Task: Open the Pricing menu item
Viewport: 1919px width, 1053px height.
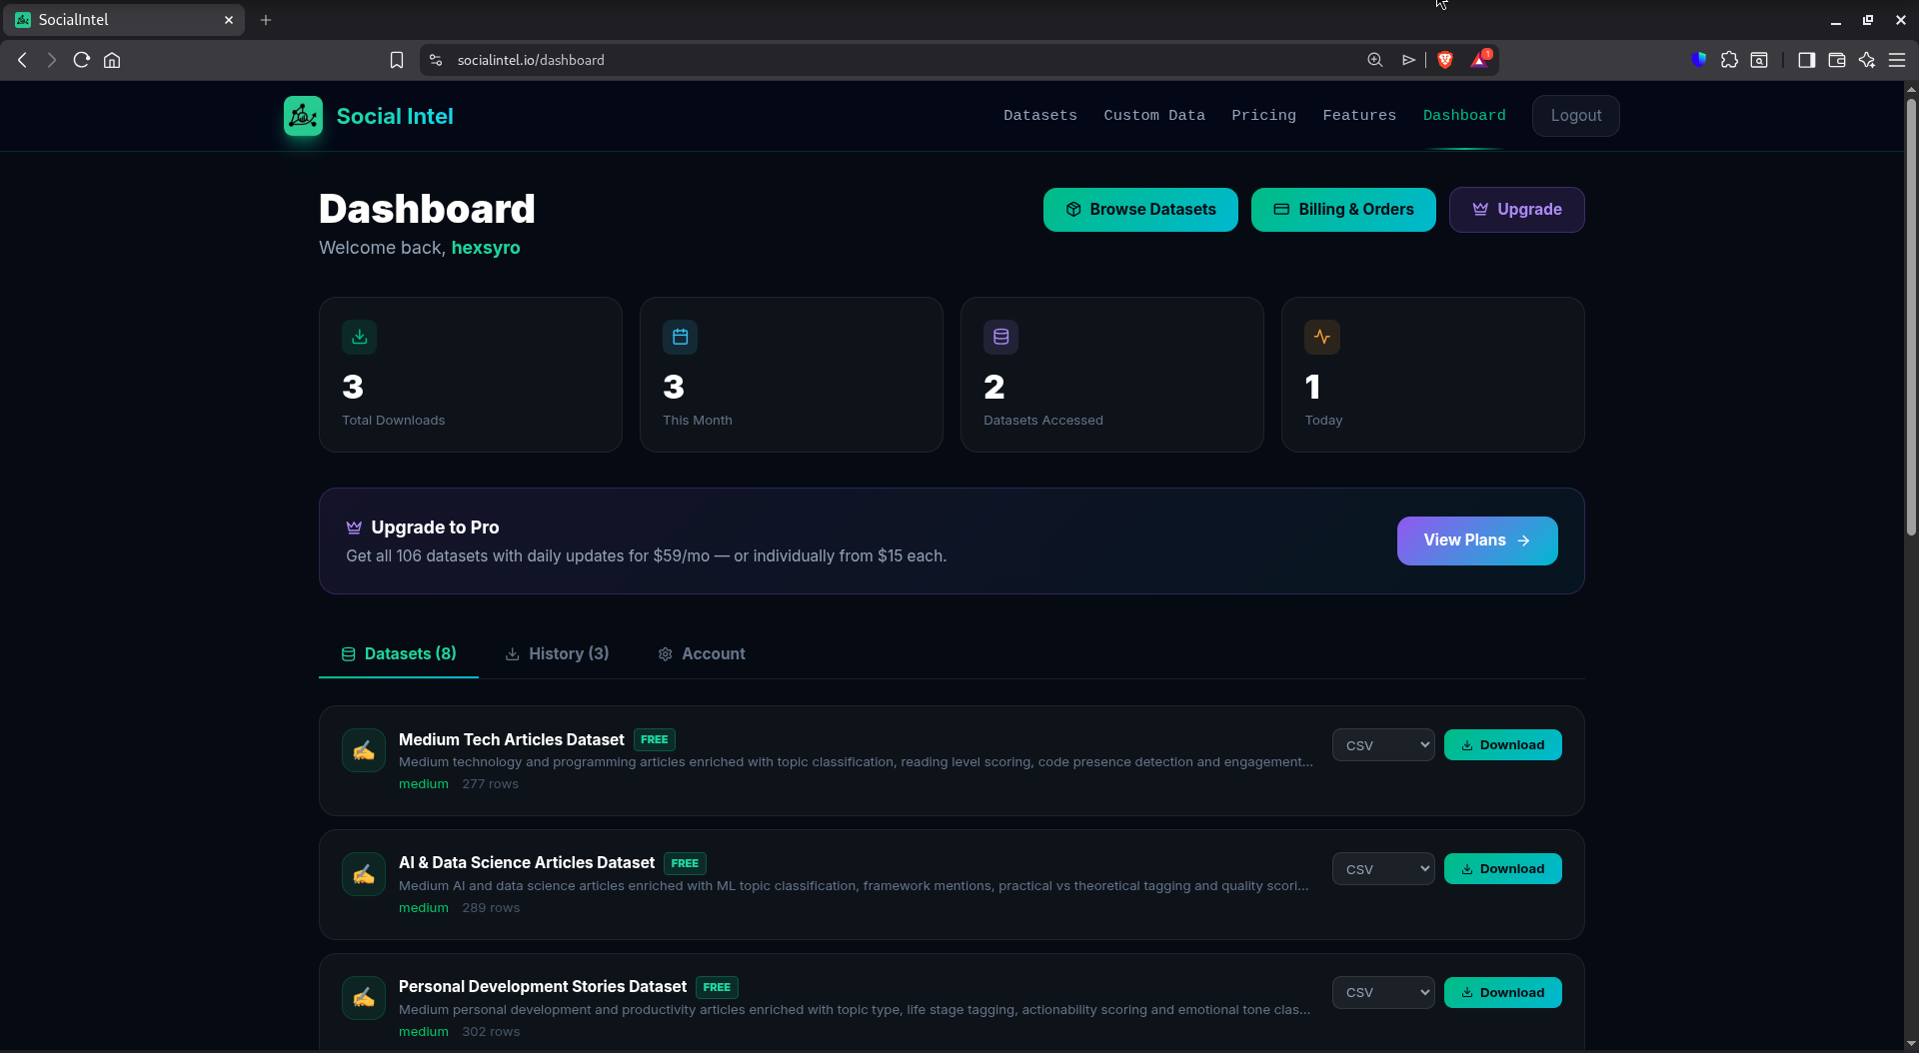Action: tap(1263, 115)
